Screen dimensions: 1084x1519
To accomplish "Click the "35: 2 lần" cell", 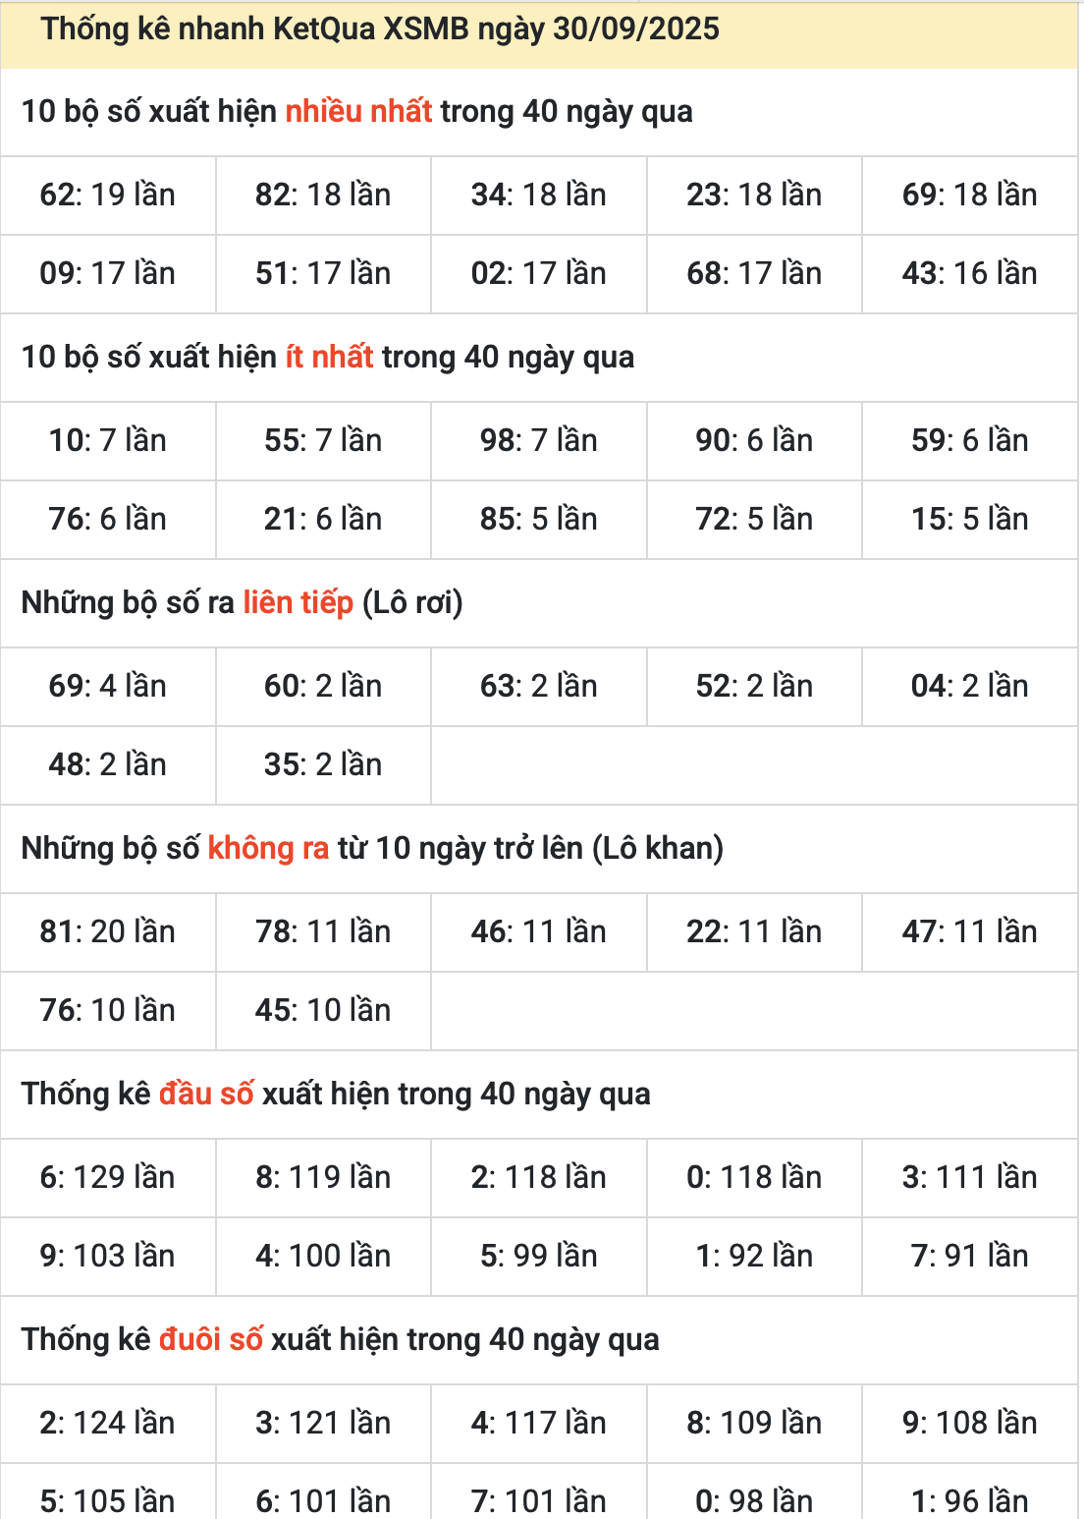I will click(323, 764).
